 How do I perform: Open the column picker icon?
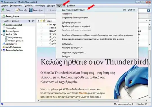tap(150, 21)
